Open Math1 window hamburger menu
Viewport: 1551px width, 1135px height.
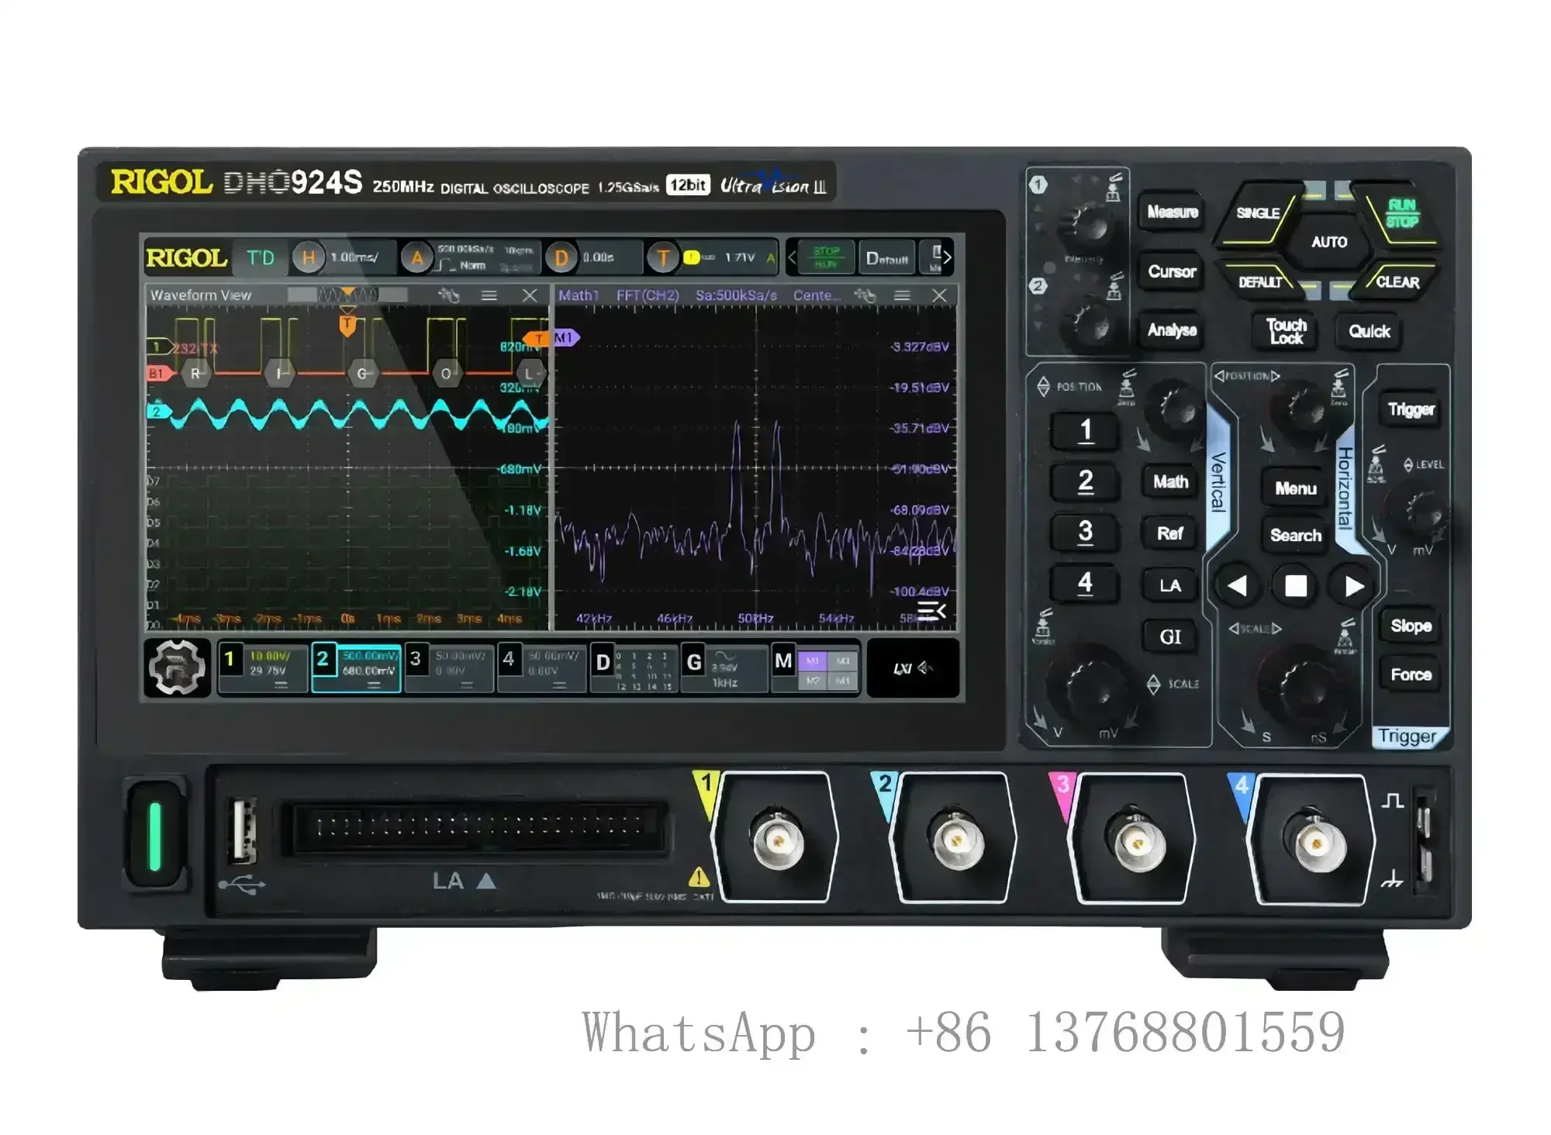(902, 295)
